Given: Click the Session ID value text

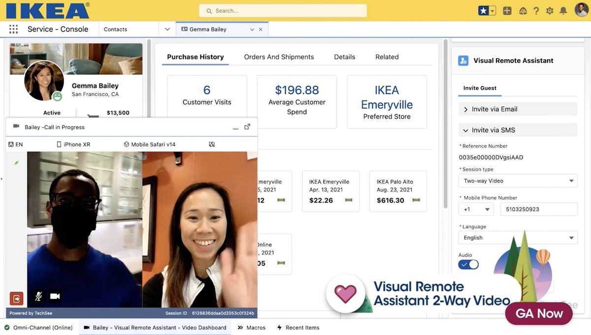Looking at the screenshot, I should pyautogui.click(x=223, y=313).
